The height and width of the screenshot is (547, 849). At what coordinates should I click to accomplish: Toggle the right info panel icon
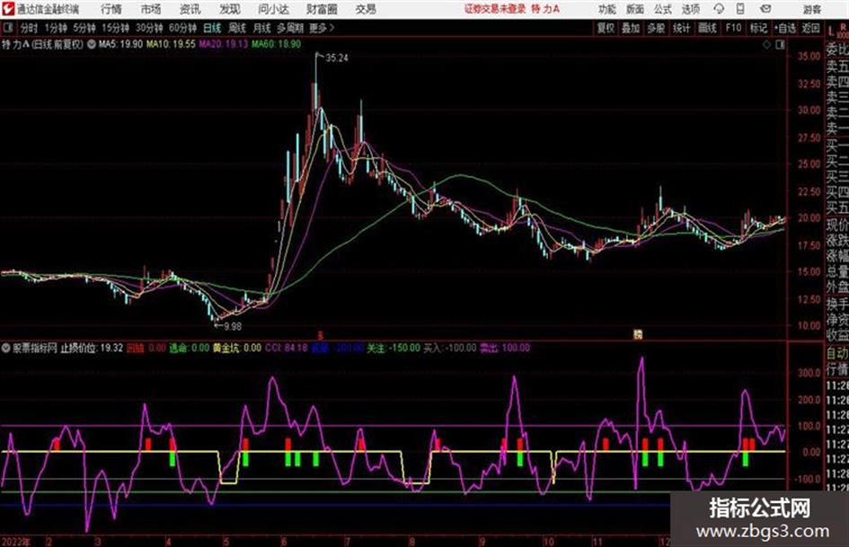click(x=780, y=45)
